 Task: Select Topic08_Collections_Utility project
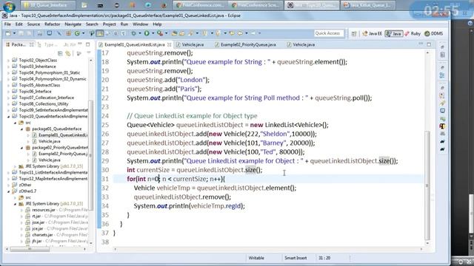coord(40,103)
